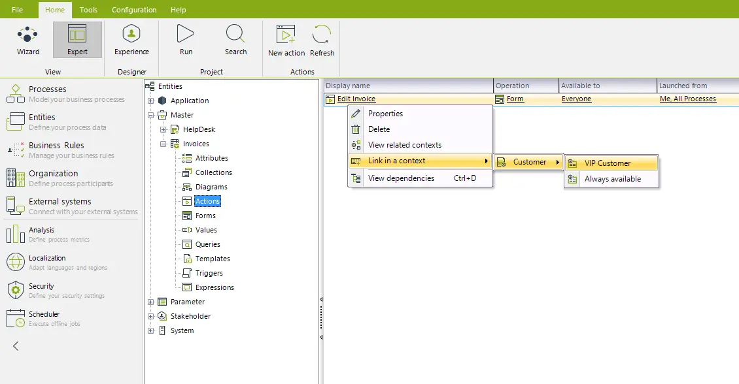Click the trash icon beside Delete

click(x=356, y=129)
